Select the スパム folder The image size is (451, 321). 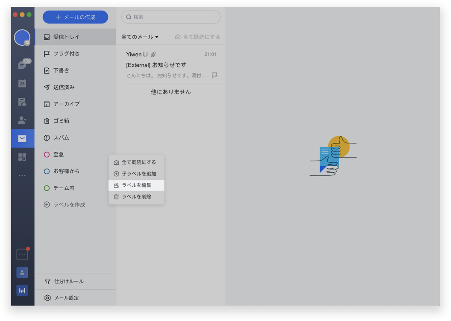[x=61, y=138]
